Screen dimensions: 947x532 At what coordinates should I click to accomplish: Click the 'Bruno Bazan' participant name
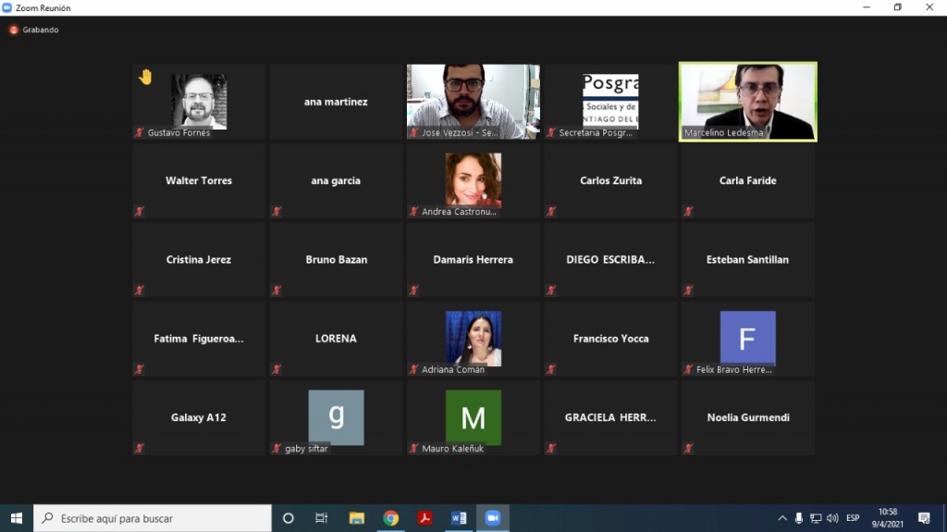click(337, 259)
